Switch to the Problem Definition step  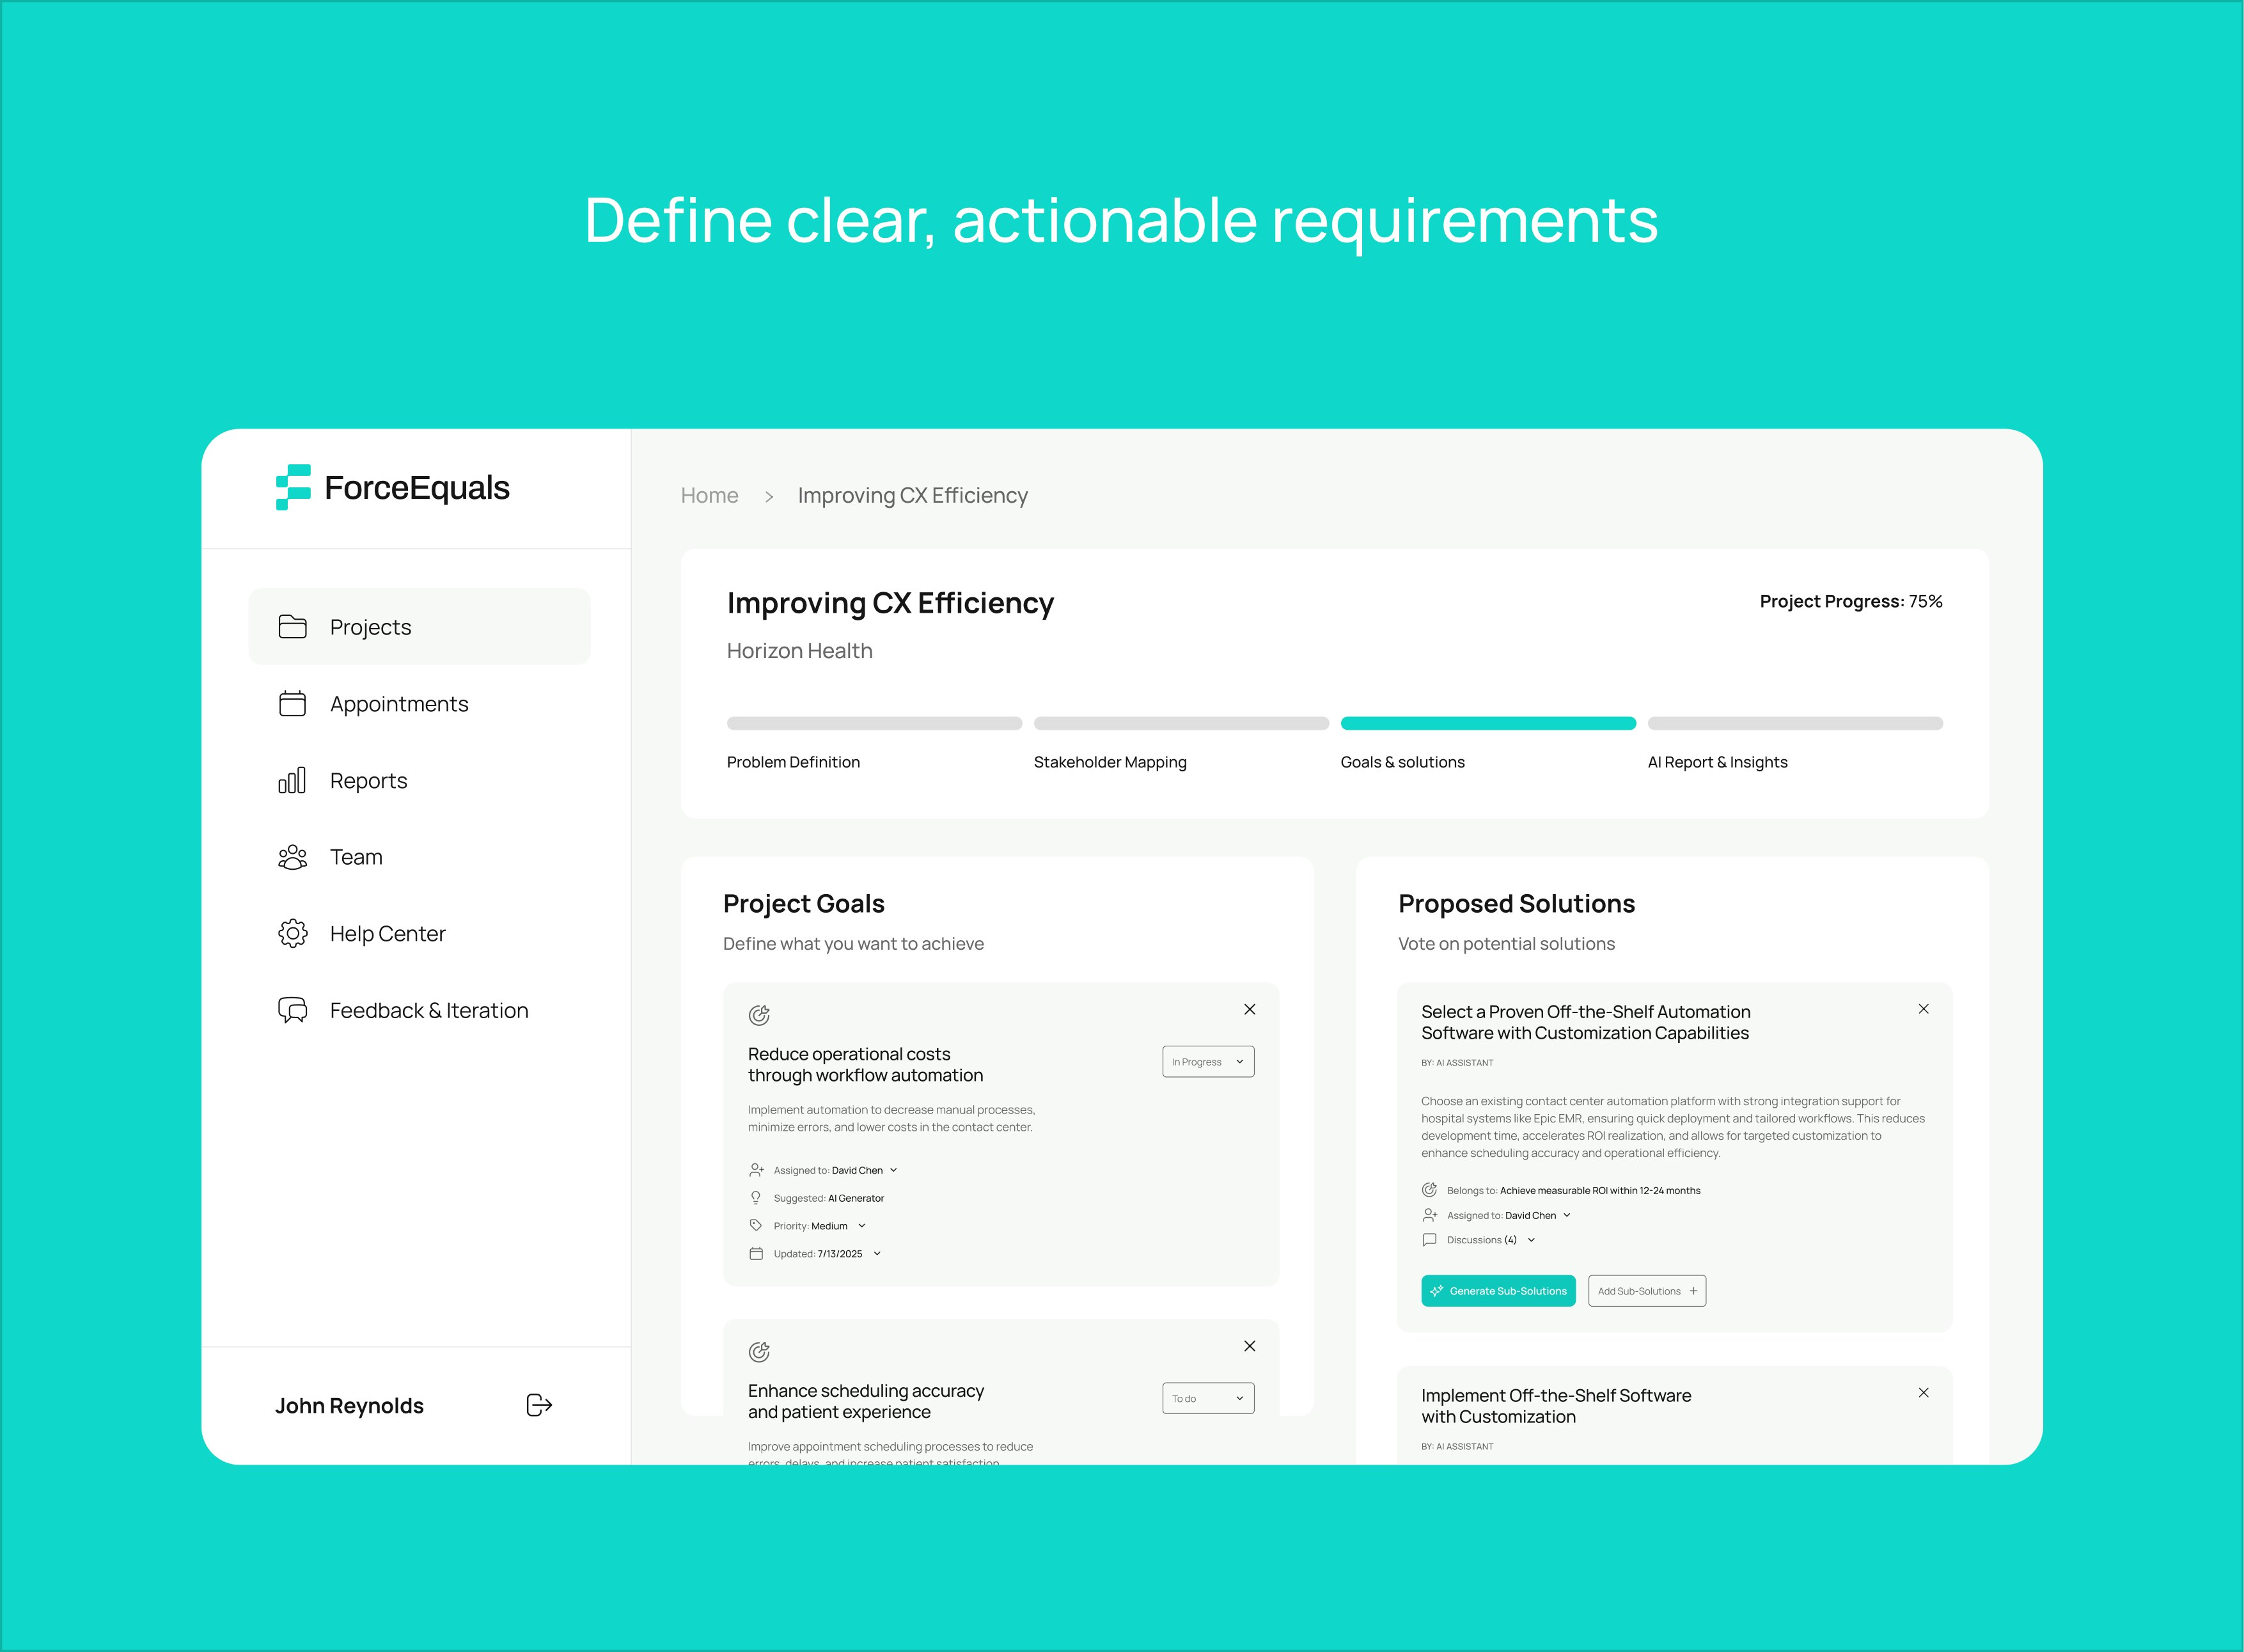pyautogui.click(x=793, y=762)
